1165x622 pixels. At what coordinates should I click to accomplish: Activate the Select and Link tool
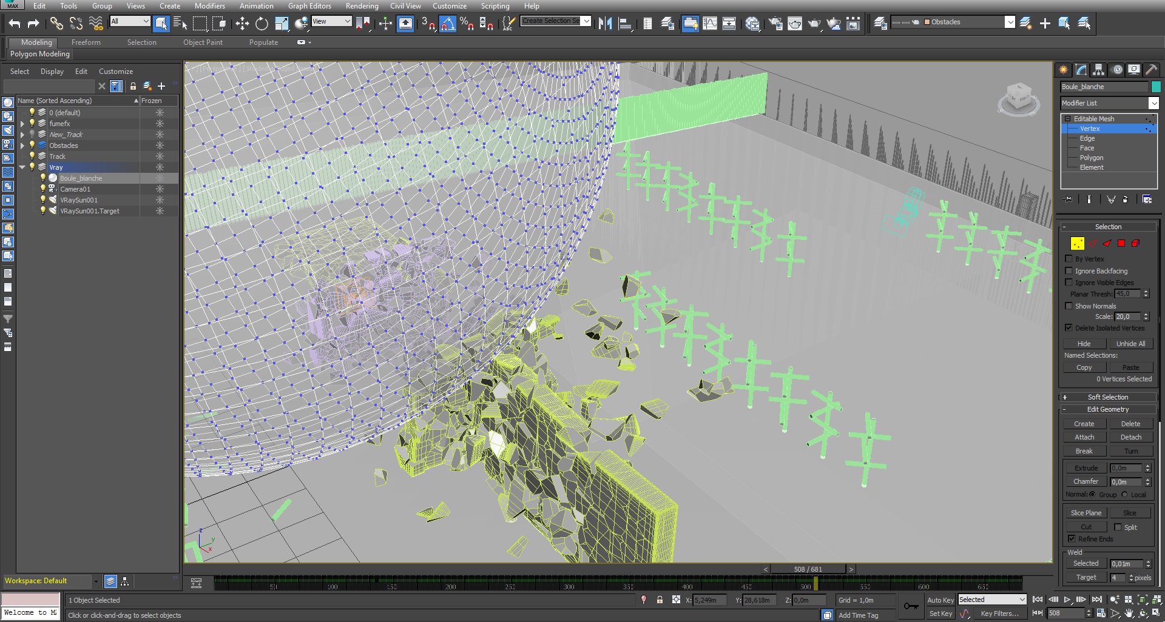coord(56,24)
